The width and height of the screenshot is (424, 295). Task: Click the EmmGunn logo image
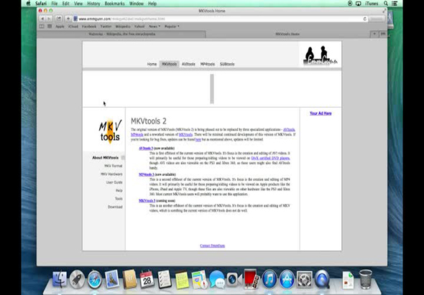pyautogui.click(x=321, y=56)
